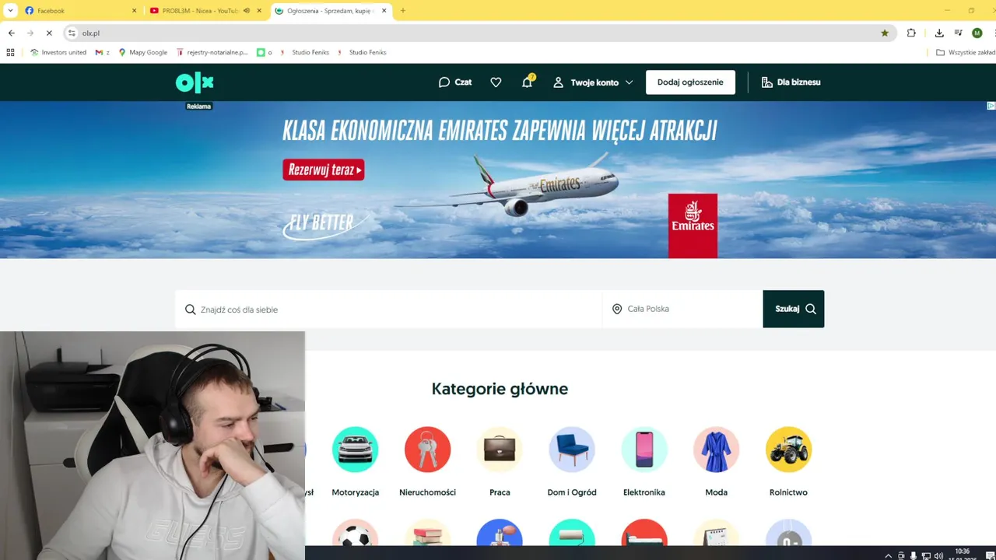Click the Emirates red logo in ad
This screenshot has height=560, width=996.
pos(693,226)
